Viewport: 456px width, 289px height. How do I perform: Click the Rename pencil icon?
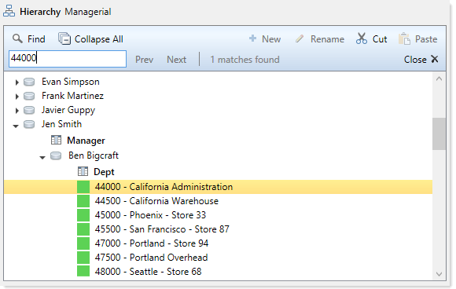tap(300, 38)
